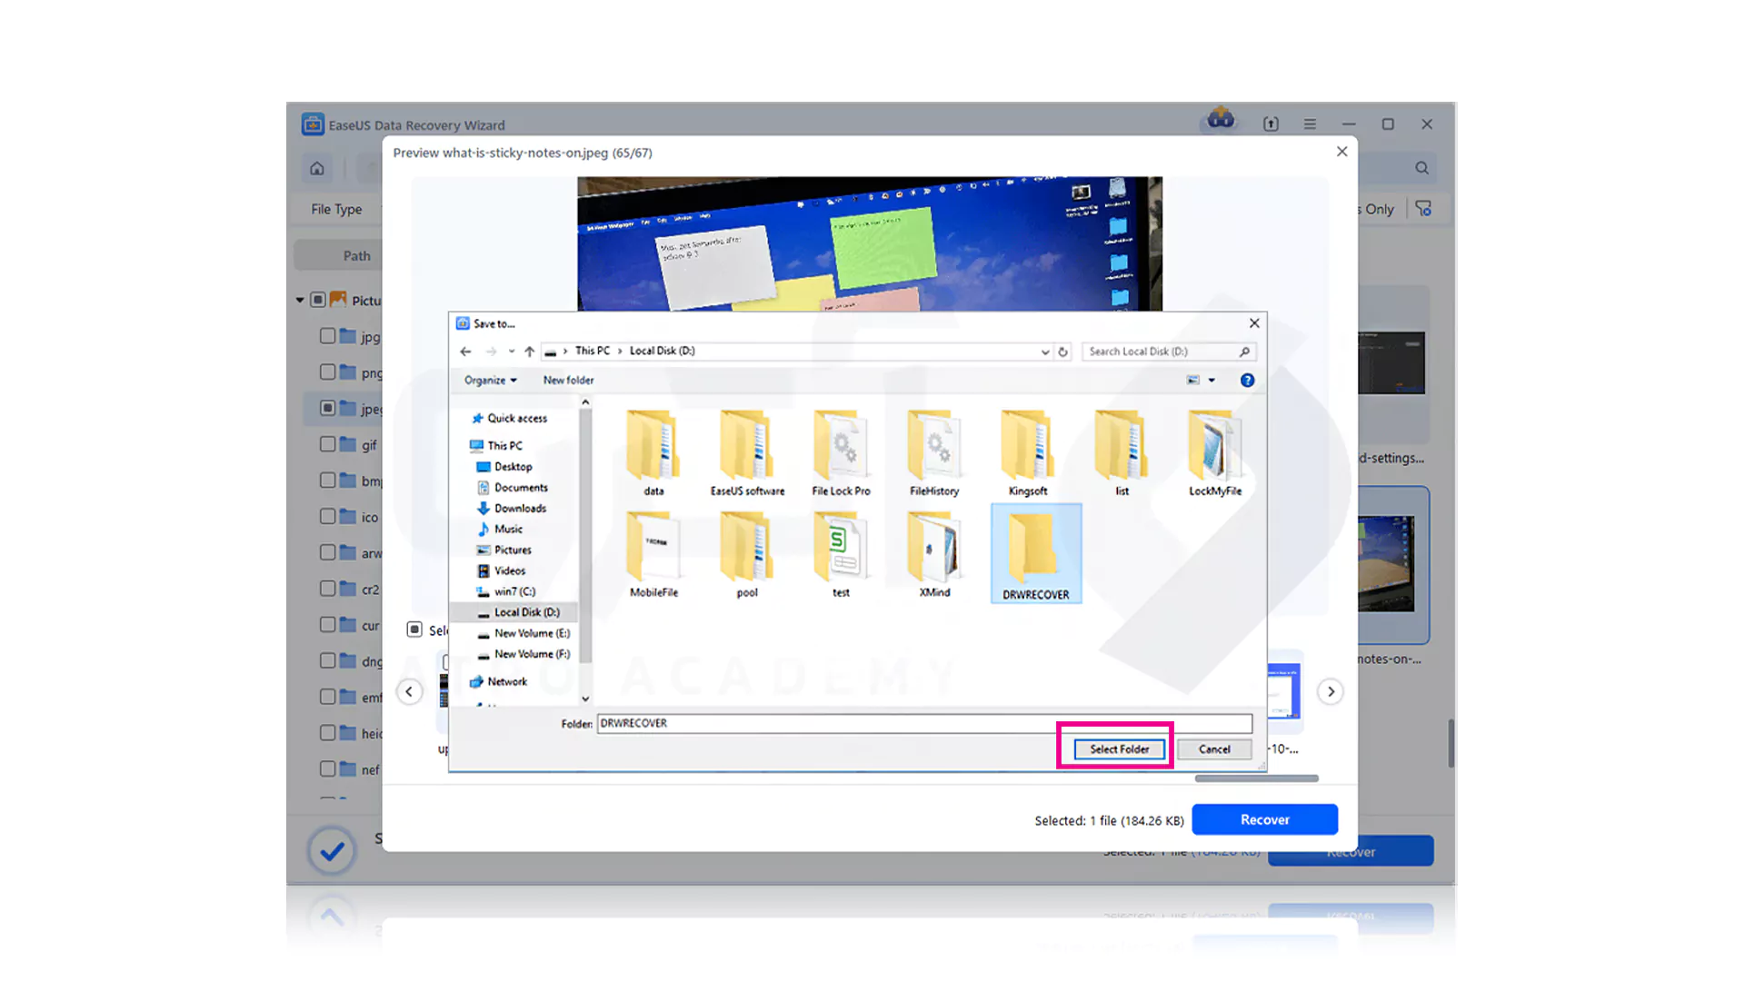1745x981 pixels.
Task: Toggle the jpeg folder checkbox
Action: click(x=328, y=408)
